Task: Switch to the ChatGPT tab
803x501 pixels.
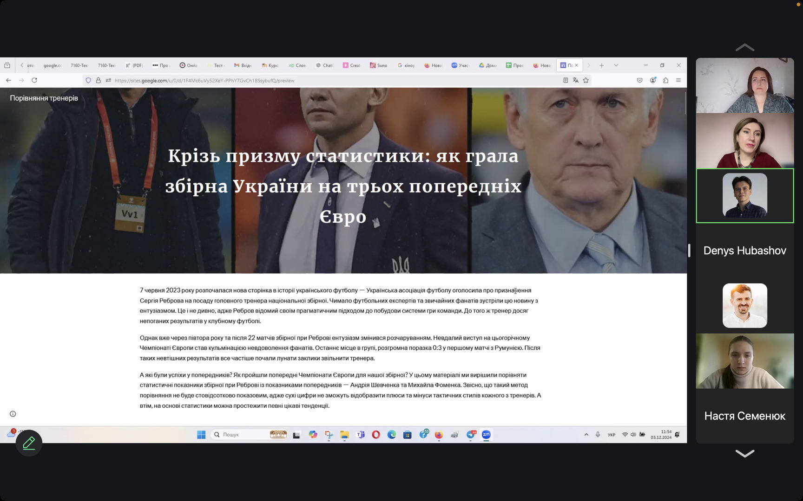Action: [x=325, y=65]
